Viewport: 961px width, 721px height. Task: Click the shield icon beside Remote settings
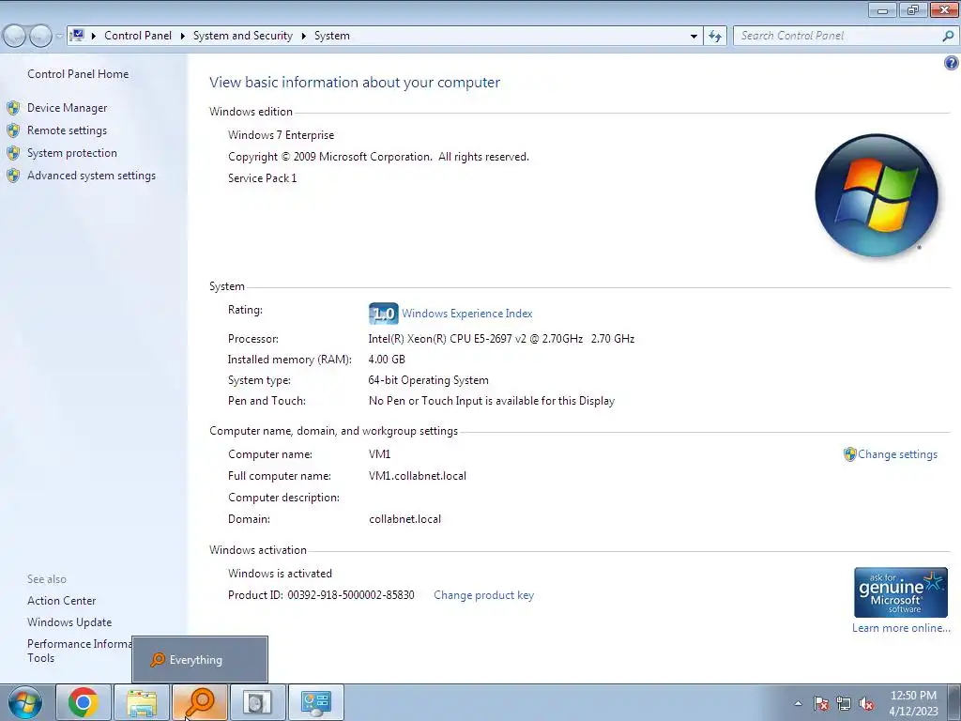(x=13, y=130)
